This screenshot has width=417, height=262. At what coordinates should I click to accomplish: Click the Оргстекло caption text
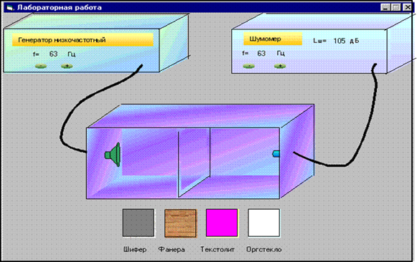(264, 250)
